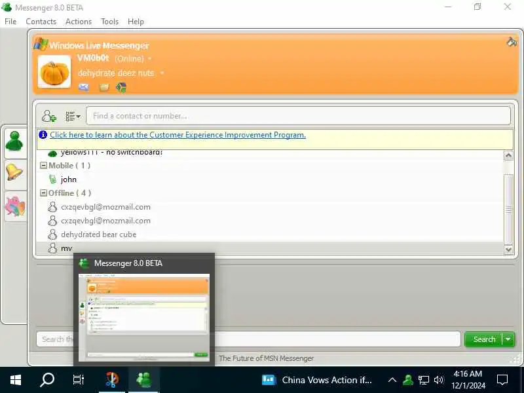Click the Messenger taskbar icon
The width and height of the screenshot is (524, 393).
click(x=143, y=380)
